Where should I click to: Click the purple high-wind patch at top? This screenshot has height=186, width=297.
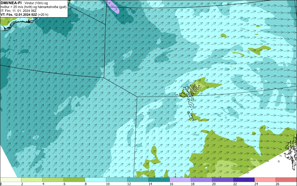113,7
